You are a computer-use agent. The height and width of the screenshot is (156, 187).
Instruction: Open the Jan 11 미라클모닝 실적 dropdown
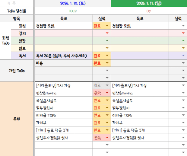[183, 85]
